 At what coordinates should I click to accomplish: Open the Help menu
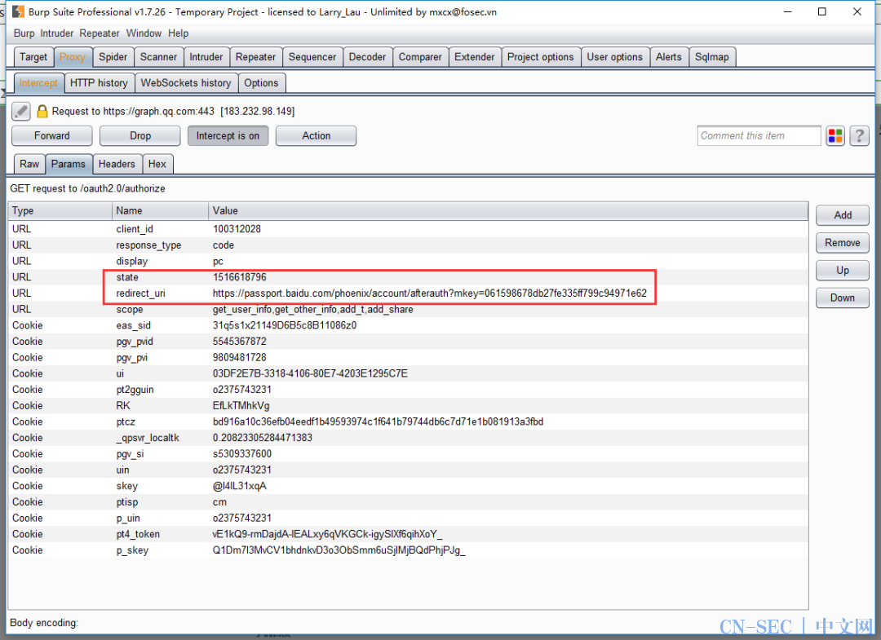pyautogui.click(x=178, y=33)
